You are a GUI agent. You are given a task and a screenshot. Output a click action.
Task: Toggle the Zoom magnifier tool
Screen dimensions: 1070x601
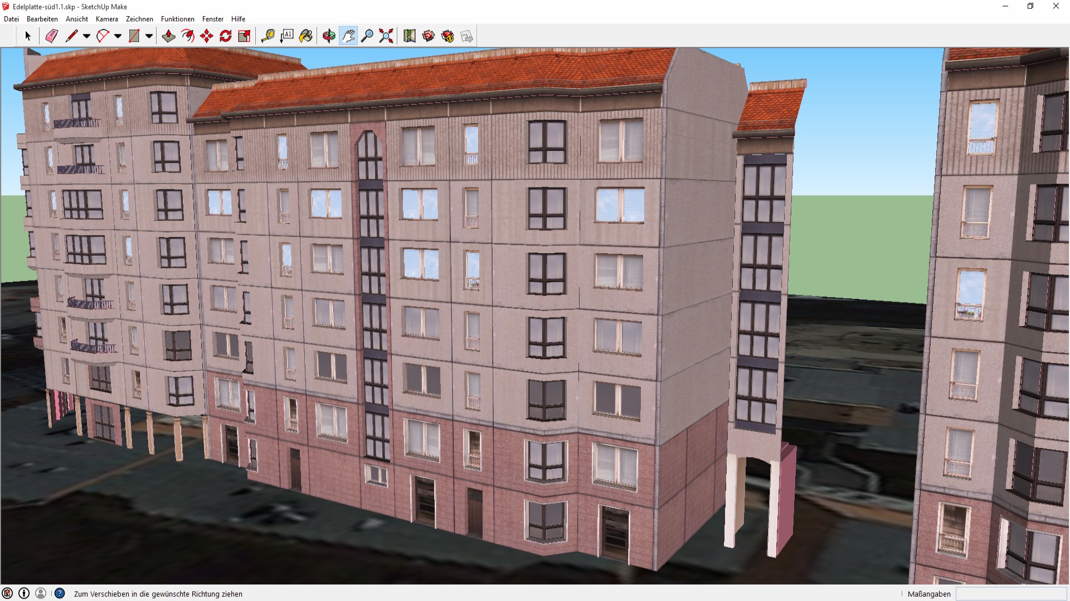367,36
